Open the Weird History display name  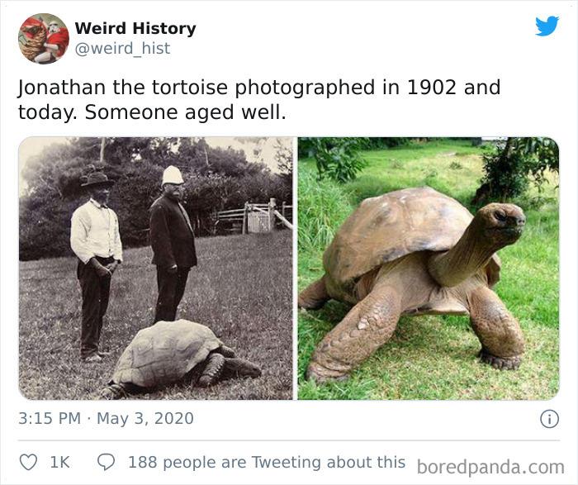(135, 28)
